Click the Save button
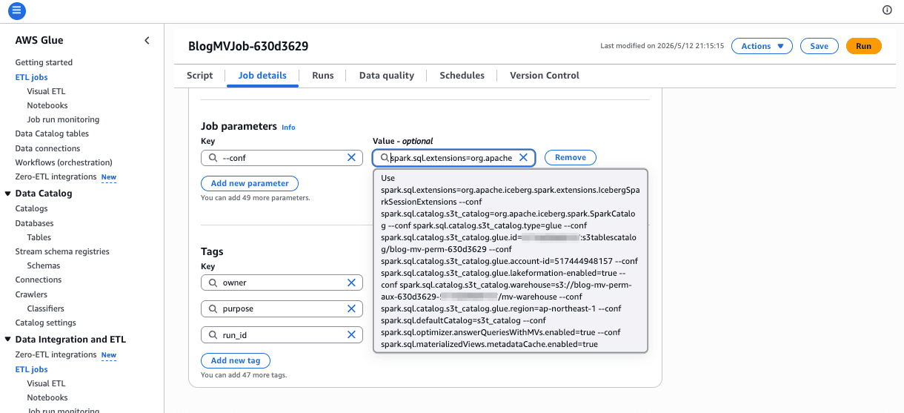 819,46
